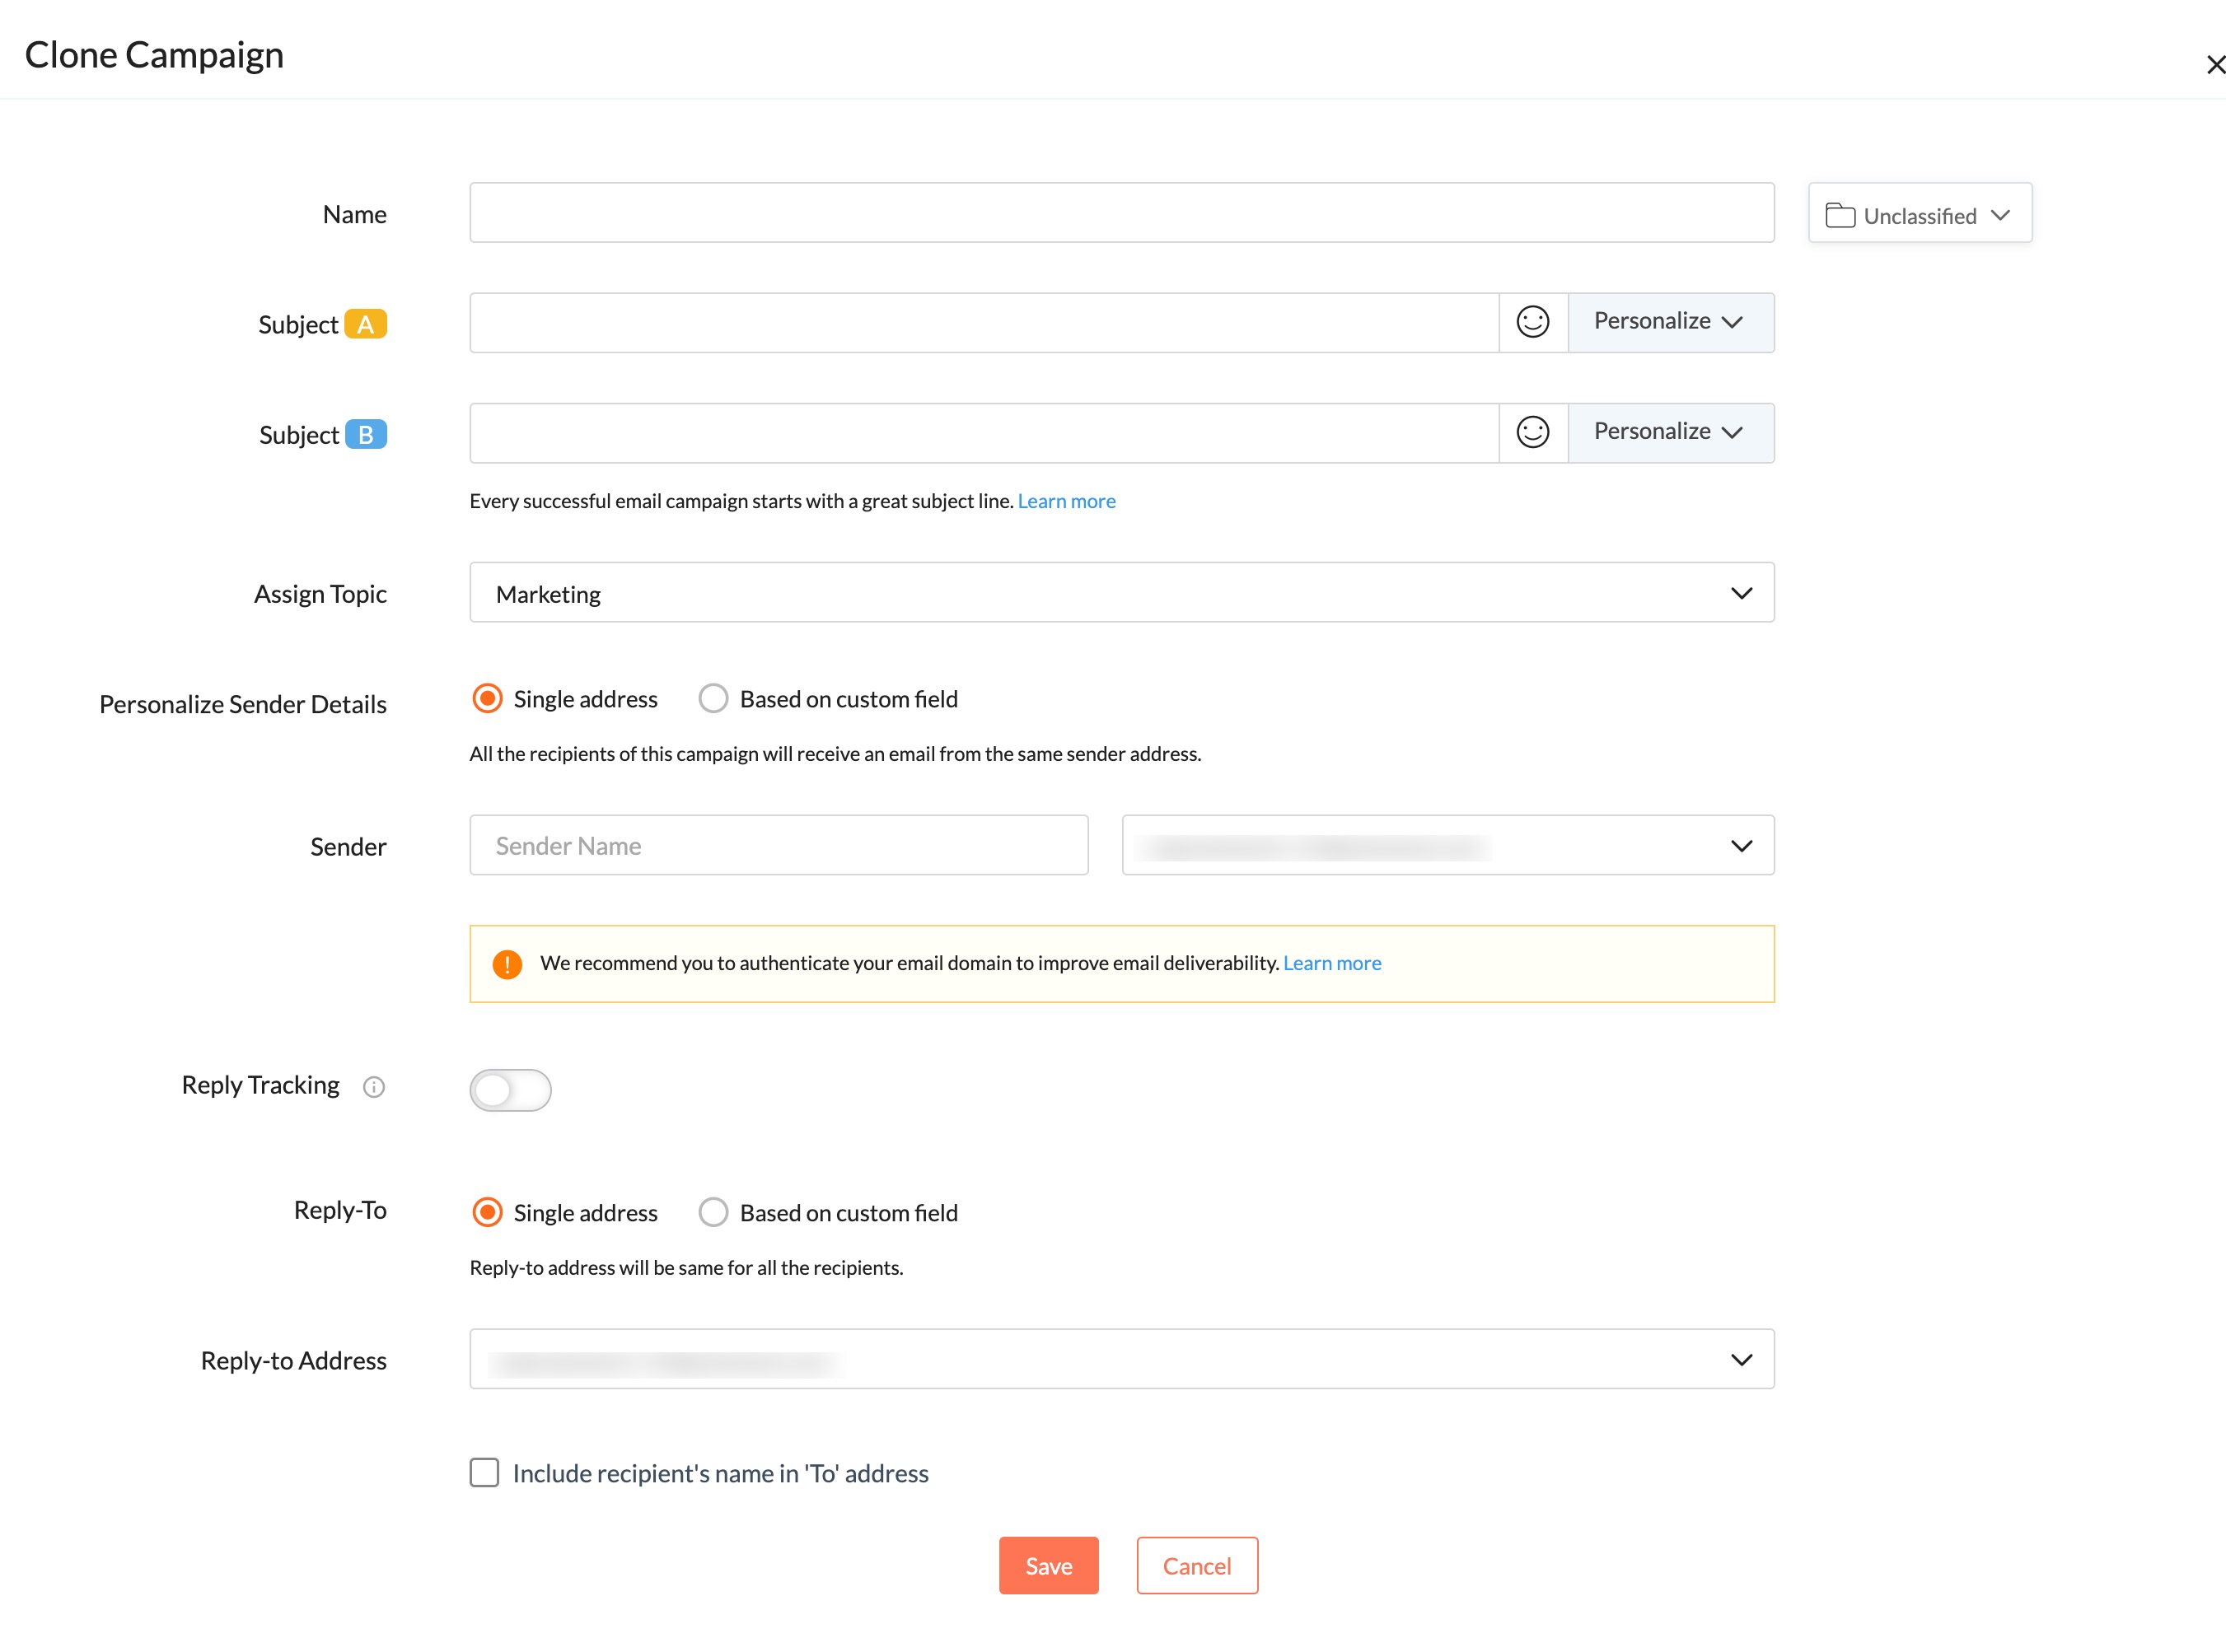Screen dimensions: 2226x1652
Task: Check Include recipient's name in 'To' address
Action: pyautogui.click(x=484, y=1472)
